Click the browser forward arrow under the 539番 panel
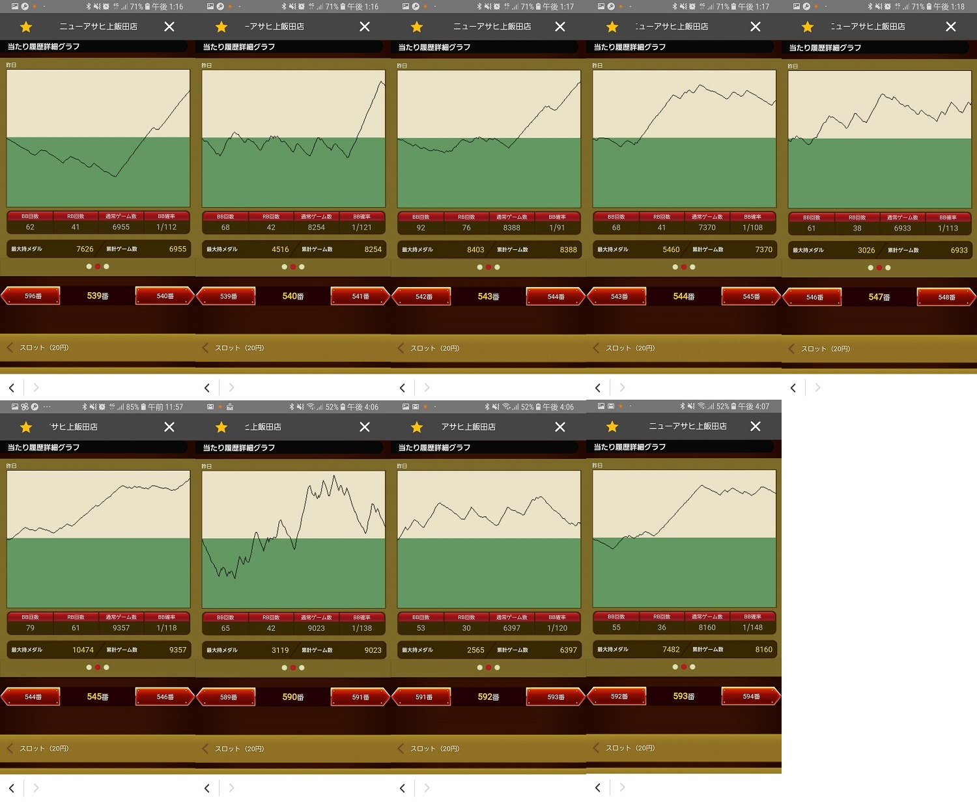Screen dimensions: 977x802 [x=36, y=388]
